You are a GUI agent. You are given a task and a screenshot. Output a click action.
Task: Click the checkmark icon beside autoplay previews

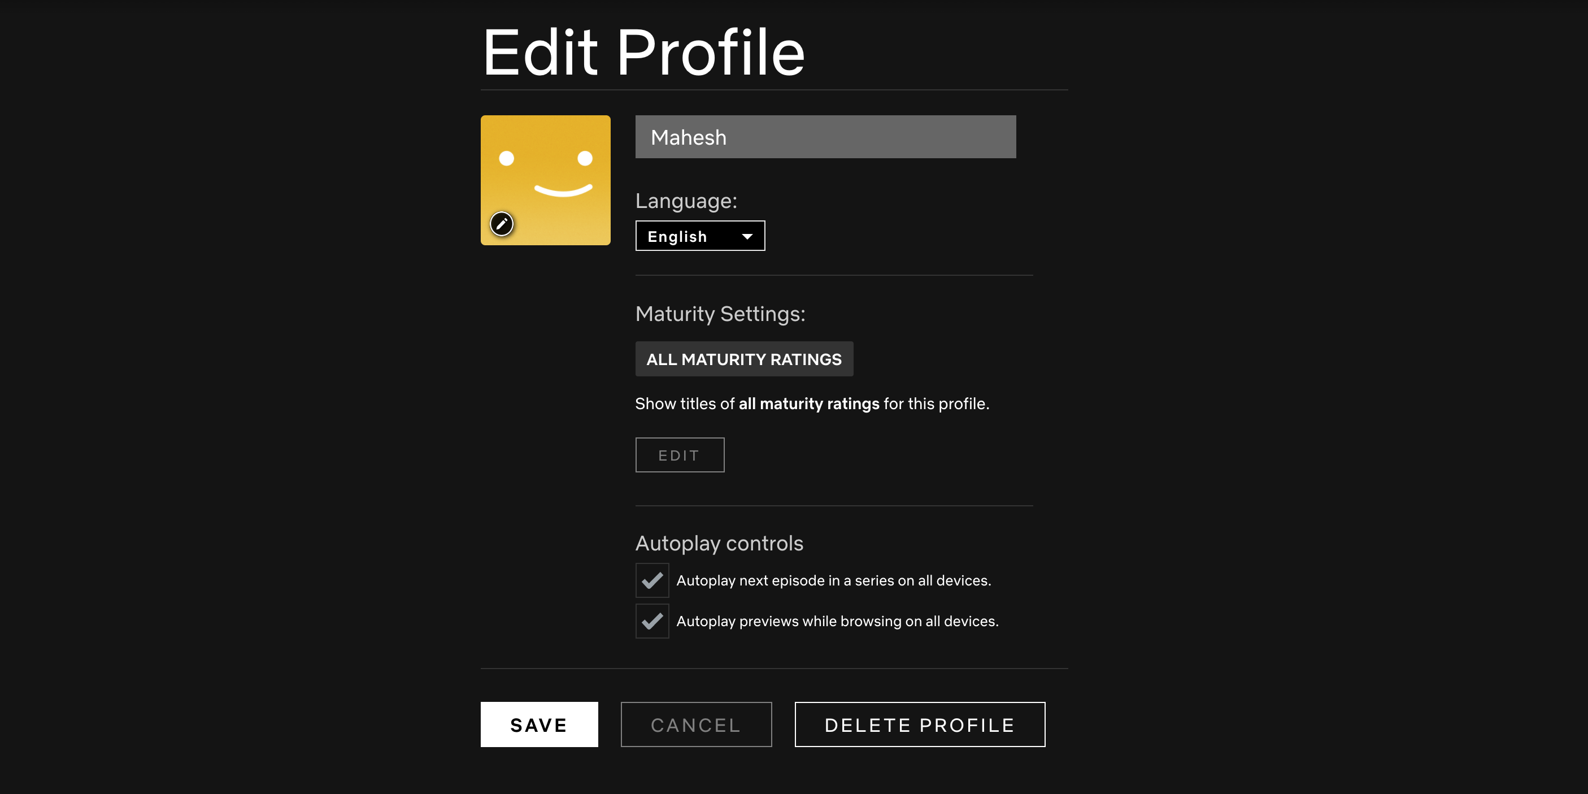point(651,621)
